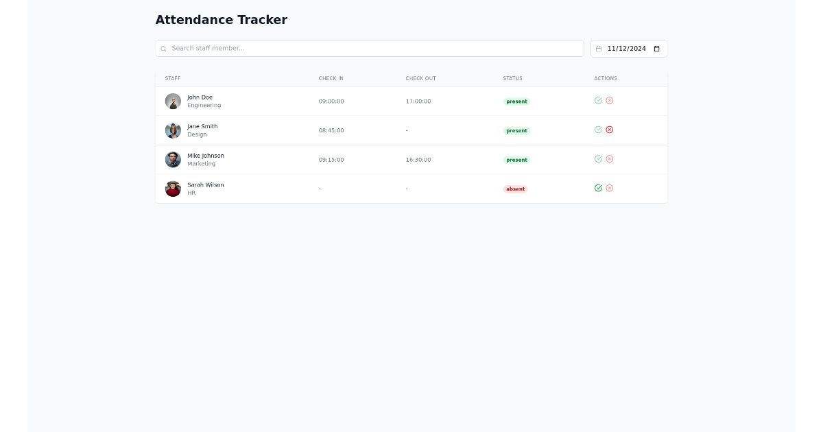Viewport: 823px width, 432px height.
Task: Click the red cross action for Mike Johnson
Action: coord(610,159)
